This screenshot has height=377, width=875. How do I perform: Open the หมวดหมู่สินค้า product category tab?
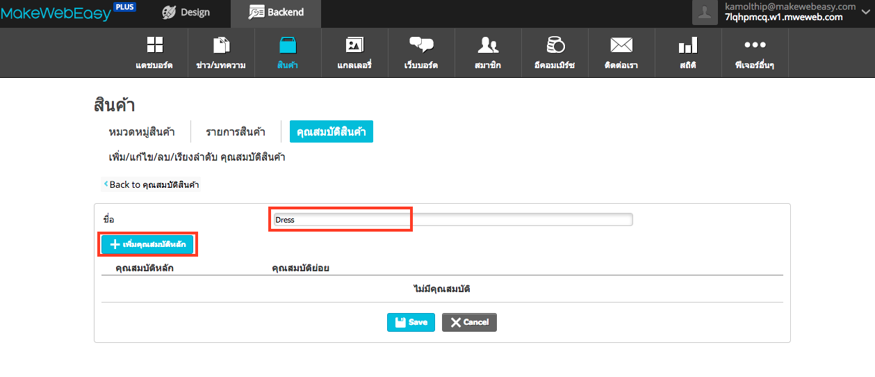coord(142,131)
